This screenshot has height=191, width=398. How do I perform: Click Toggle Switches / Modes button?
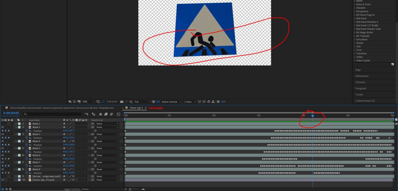76,189
